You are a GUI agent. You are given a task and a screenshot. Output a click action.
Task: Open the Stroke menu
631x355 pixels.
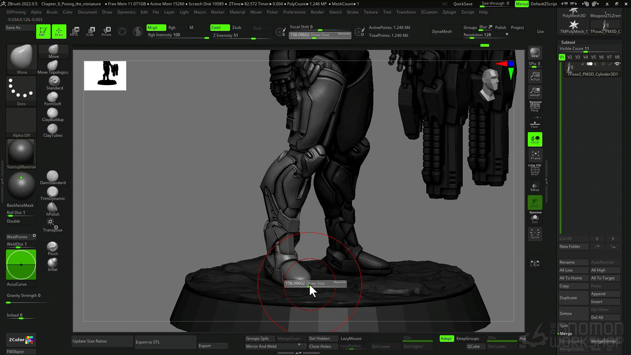point(352,12)
